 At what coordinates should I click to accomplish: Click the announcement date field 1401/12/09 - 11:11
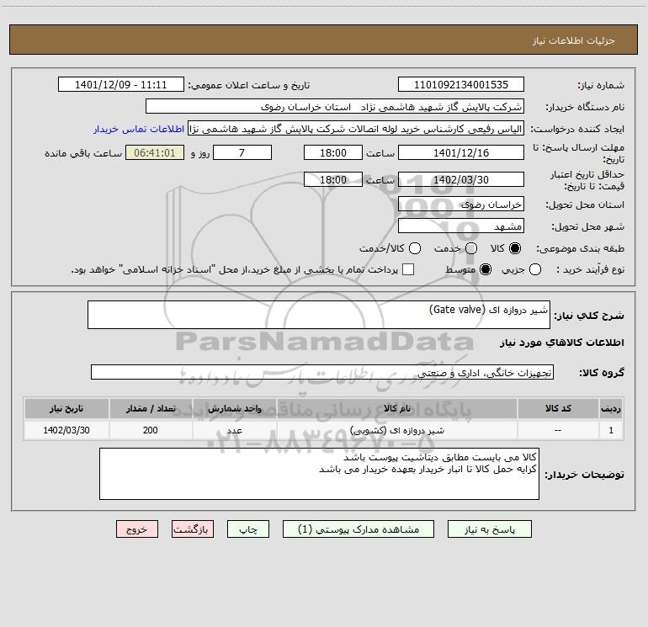pyautogui.click(x=121, y=85)
